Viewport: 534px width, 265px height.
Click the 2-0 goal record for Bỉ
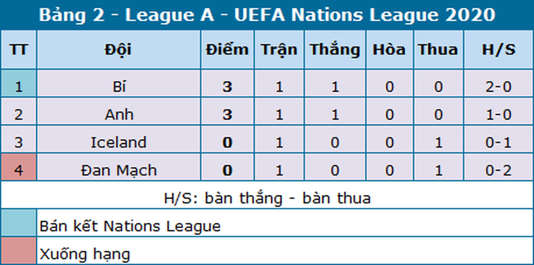tap(498, 87)
